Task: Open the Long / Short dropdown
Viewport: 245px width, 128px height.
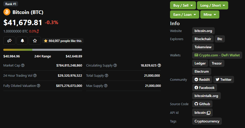Action: pos(212,5)
